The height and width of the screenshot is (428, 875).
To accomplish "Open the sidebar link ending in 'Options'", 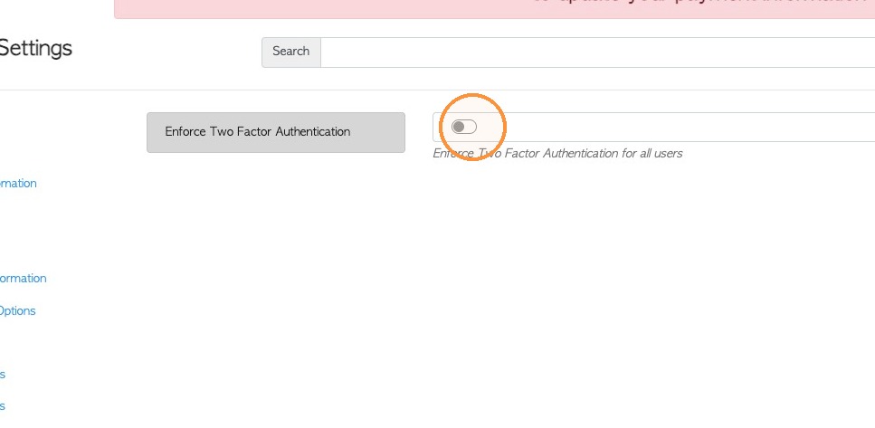I will tap(17, 310).
